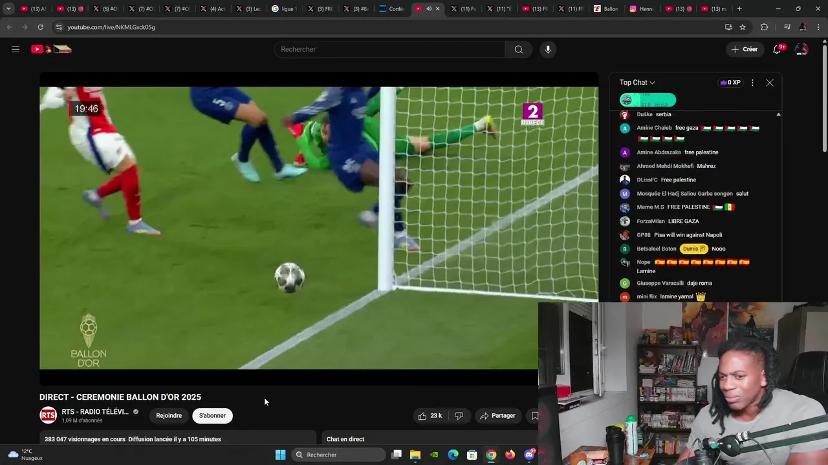Click chat message 'Pisa will win against Napoli'
The height and width of the screenshot is (465, 828).
point(688,235)
